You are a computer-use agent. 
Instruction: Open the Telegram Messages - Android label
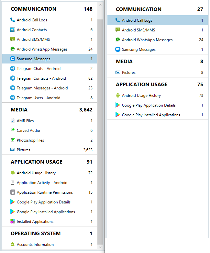(x=42, y=88)
